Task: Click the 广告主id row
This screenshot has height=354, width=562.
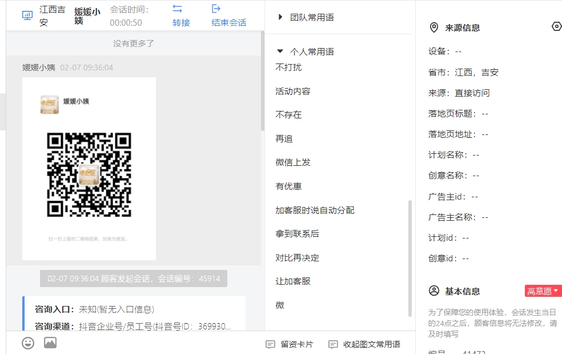Action: 453,197
